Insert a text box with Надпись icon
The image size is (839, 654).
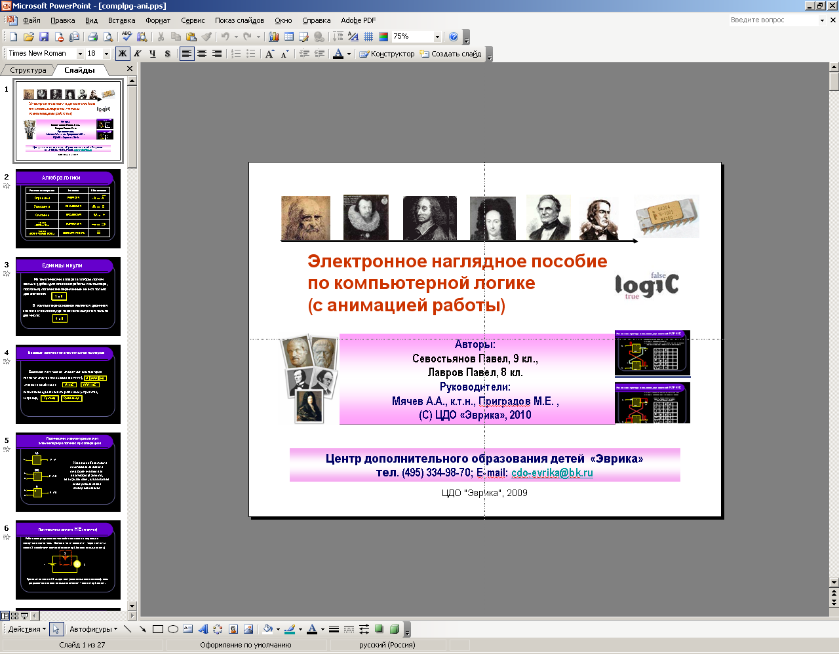coord(188,629)
